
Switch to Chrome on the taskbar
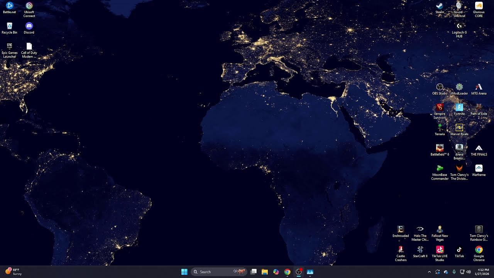point(287,272)
